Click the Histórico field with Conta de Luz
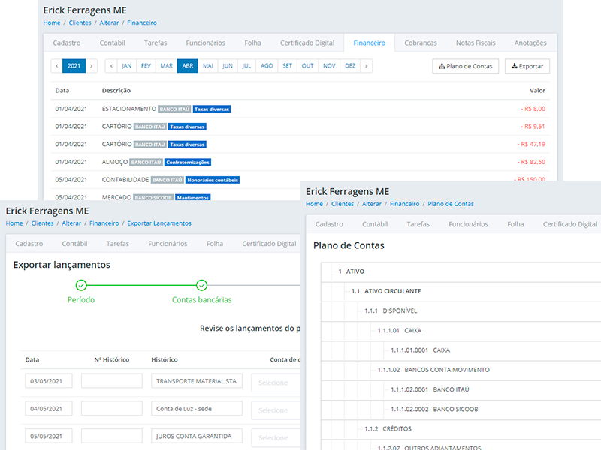 (196, 409)
